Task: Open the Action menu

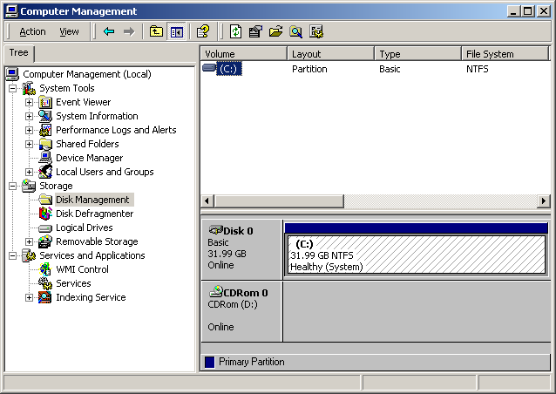Action: [32, 31]
